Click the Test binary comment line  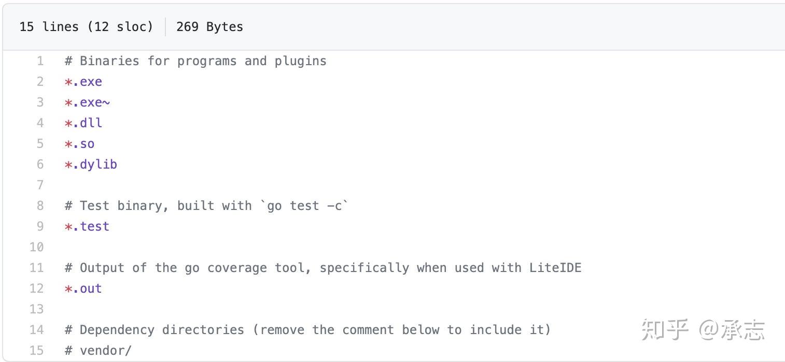[207, 206]
